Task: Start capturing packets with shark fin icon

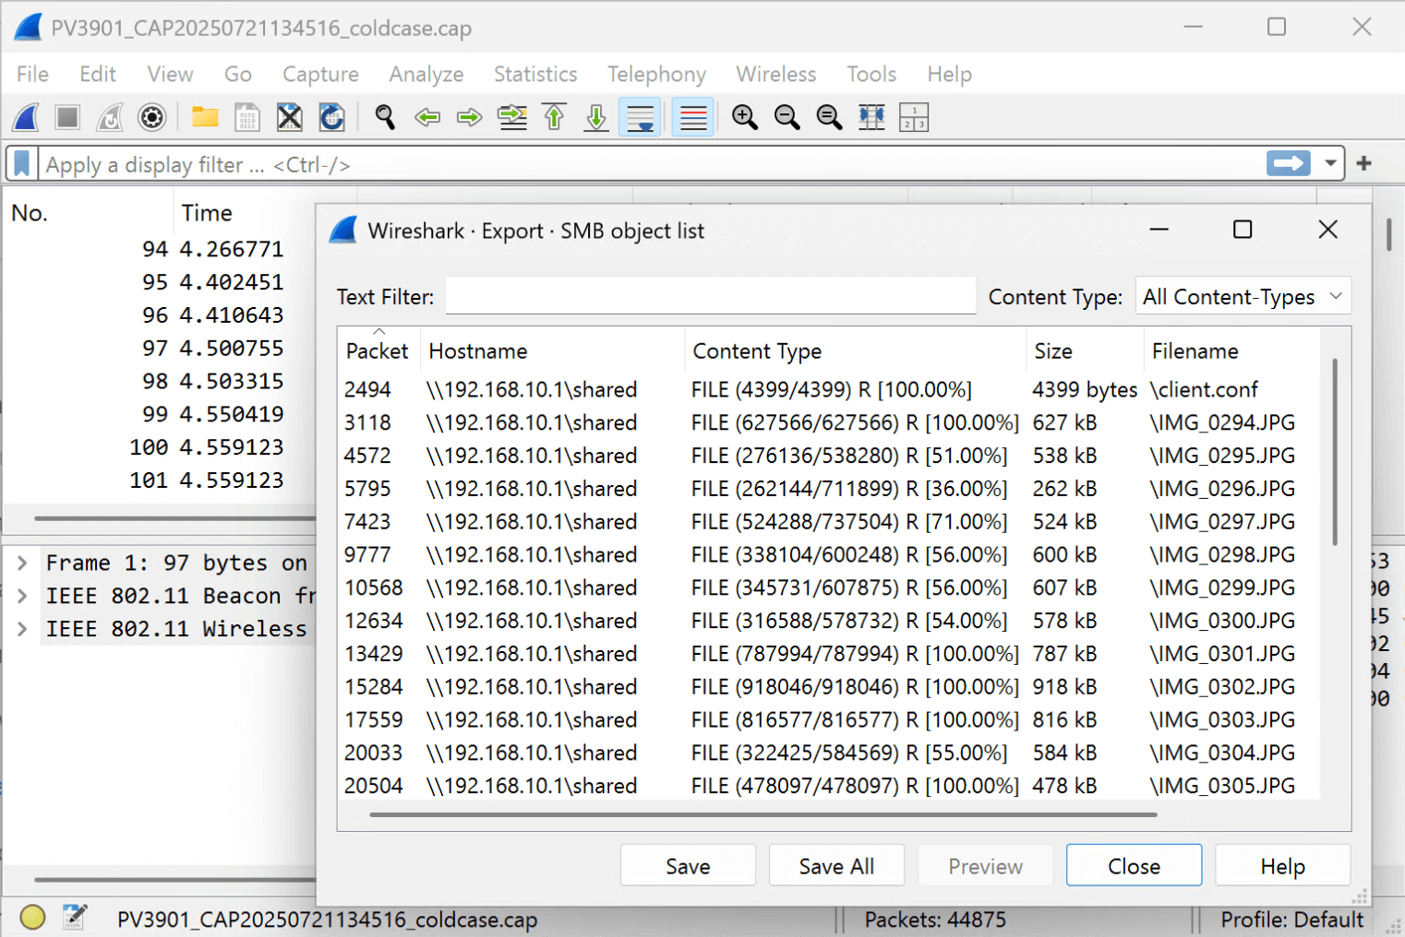Action: [x=27, y=117]
